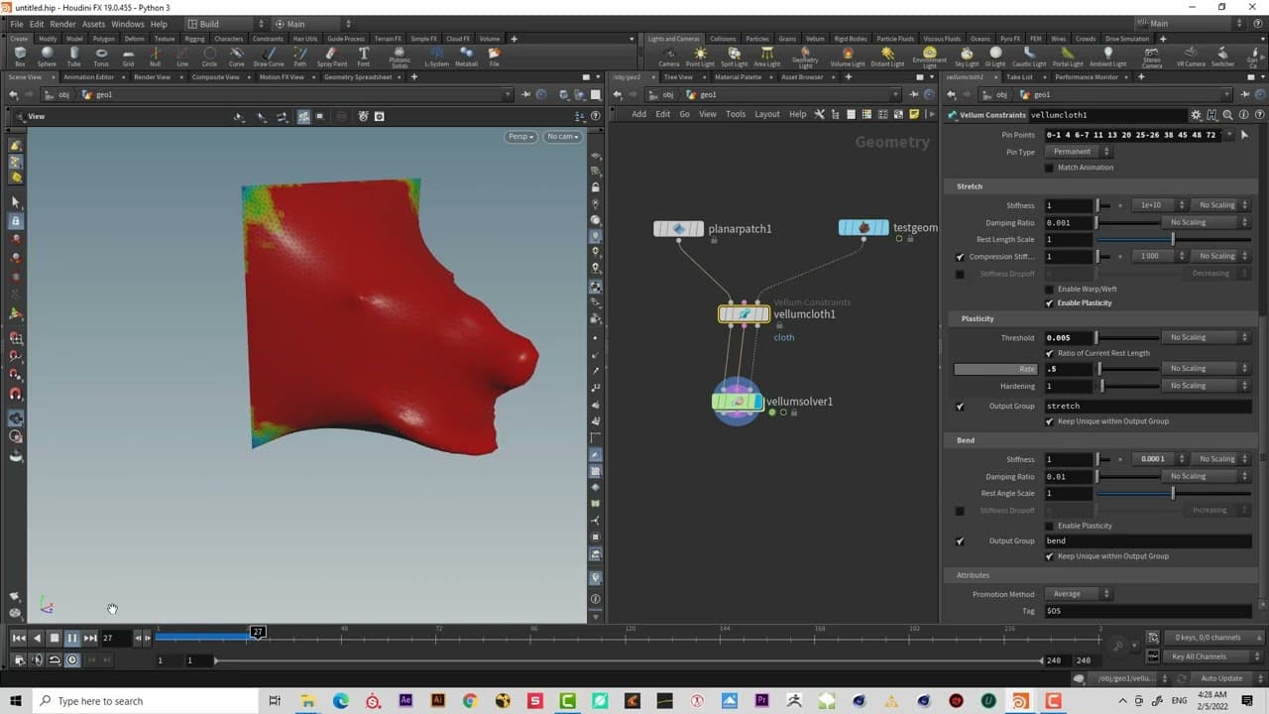Select the vellumsolver1 node
This screenshot has height=714, width=1269.
click(x=738, y=402)
